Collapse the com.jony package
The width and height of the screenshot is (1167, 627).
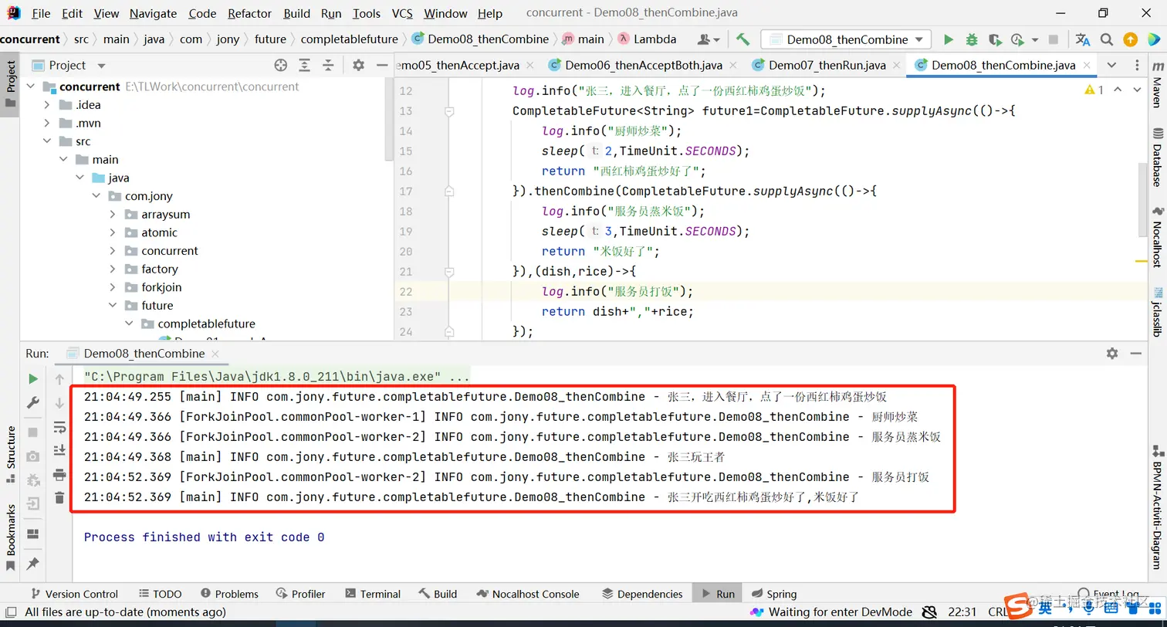(96, 196)
